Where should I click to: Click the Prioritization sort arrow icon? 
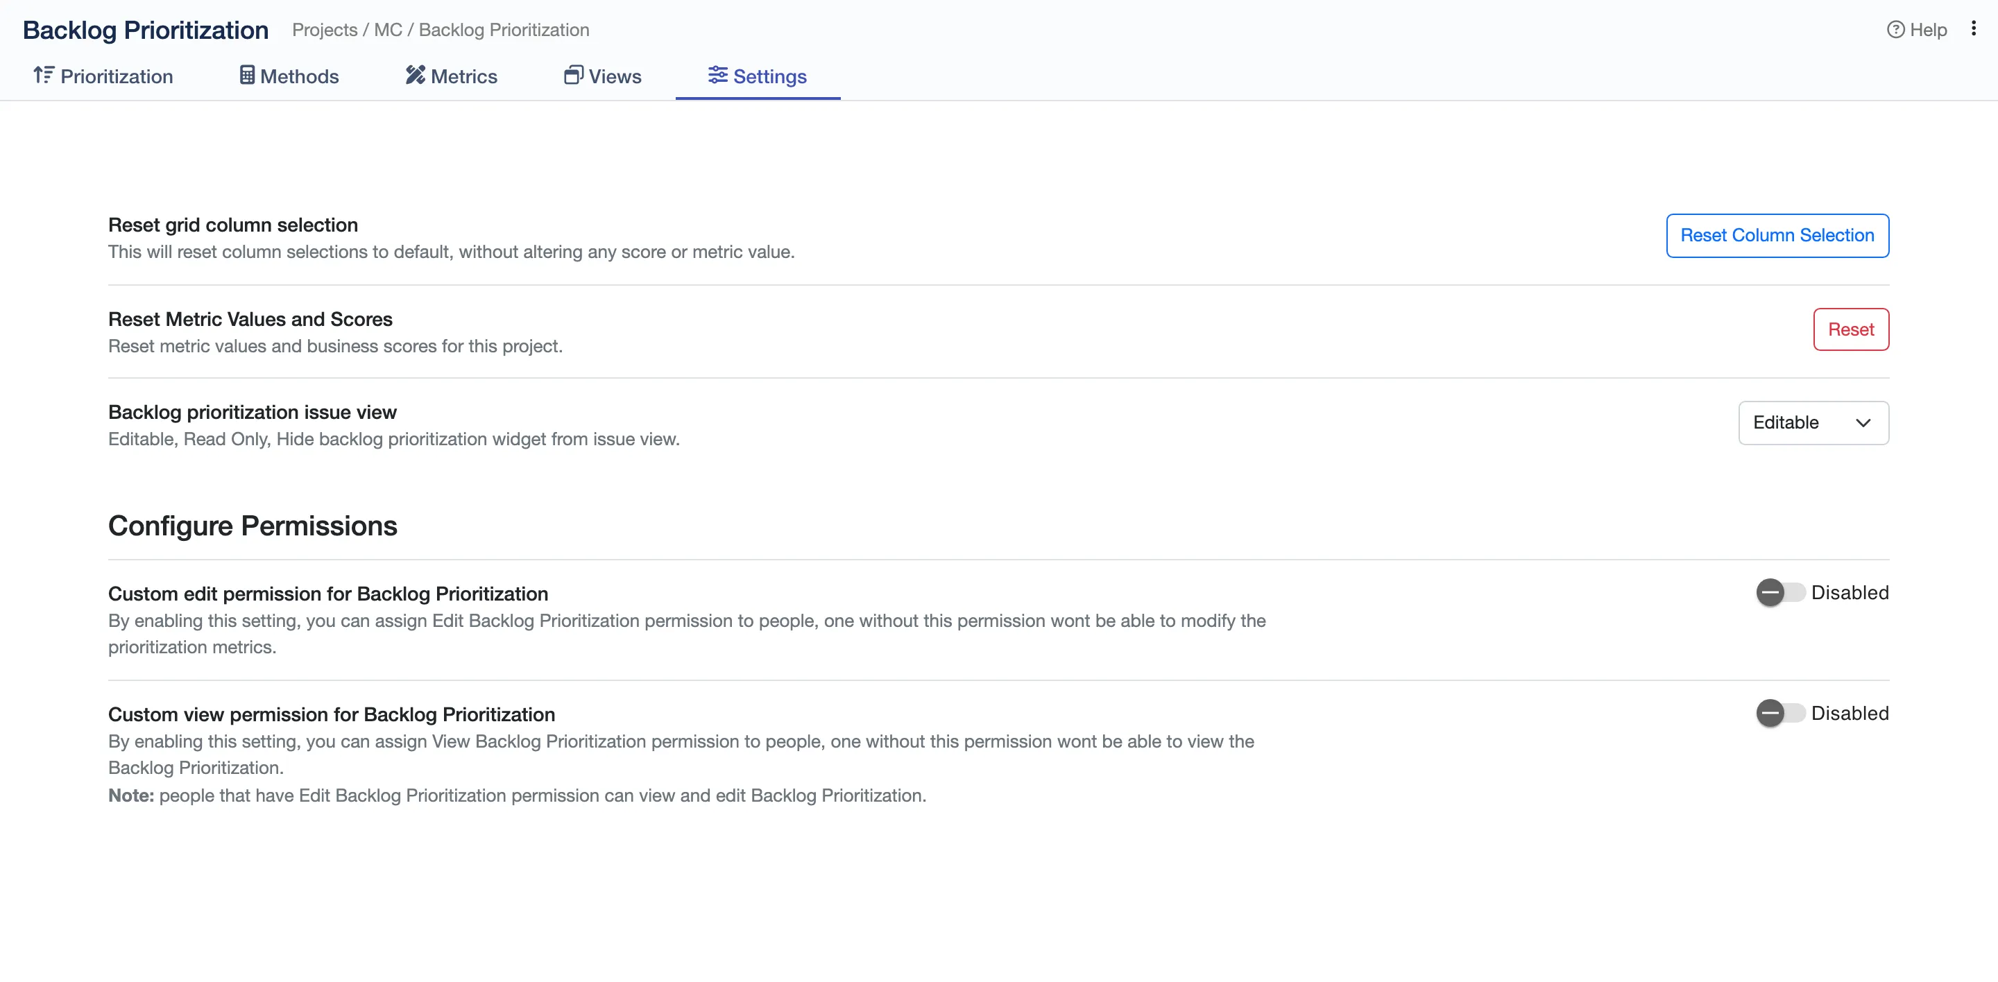pyautogui.click(x=44, y=74)
